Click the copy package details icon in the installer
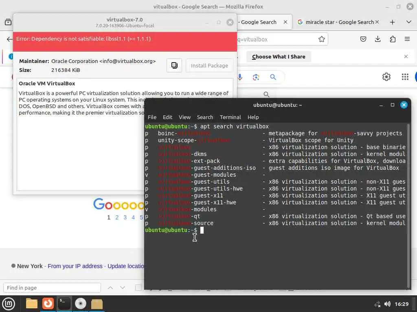Image resolution: width=417 pixels, height=312 pixels. (x=174, y=65)
